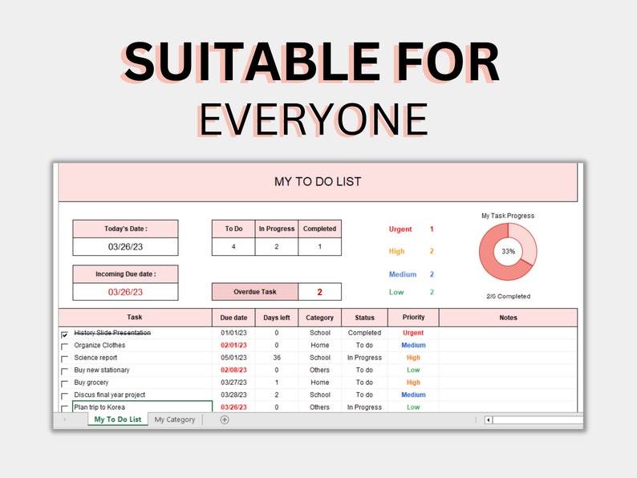Check the Buy grocery checkbox
Image resolution: width=637 pixels, height=478 pixels.
point(65,384)
